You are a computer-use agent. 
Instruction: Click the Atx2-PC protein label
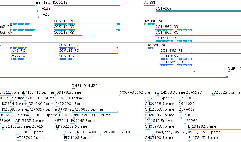[x=18, y=51]
